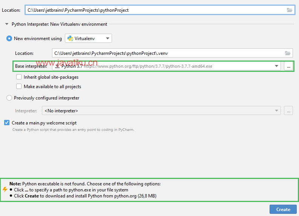Screen dimensions: 299x216
Task: Click the browse folder icon in the top Location field
Action: pos(289,10)
